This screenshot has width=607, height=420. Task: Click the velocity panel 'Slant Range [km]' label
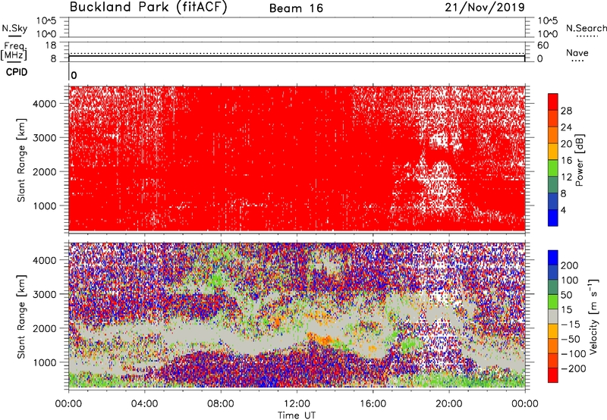pyautogui.click(x=21, y=317)
